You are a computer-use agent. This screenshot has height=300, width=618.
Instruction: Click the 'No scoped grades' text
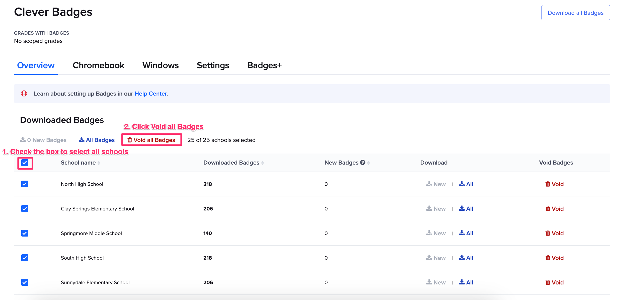(x=38, y=41)
